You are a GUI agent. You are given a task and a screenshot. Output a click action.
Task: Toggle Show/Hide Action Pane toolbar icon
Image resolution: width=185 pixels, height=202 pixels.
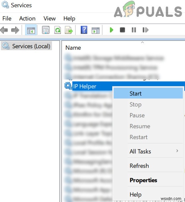96,30
